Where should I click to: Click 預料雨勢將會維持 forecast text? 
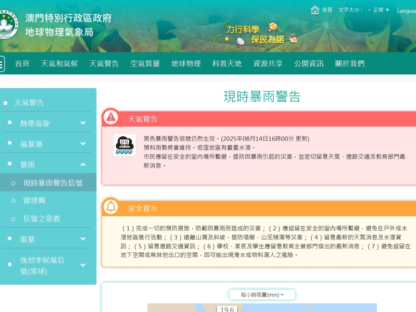200,148
